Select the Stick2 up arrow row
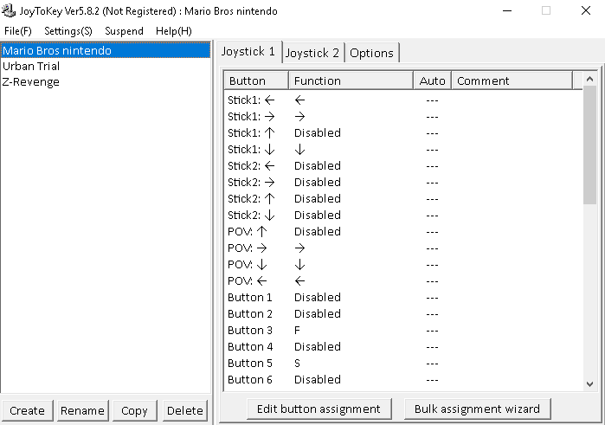605x425 pixels. pos(403,199)
